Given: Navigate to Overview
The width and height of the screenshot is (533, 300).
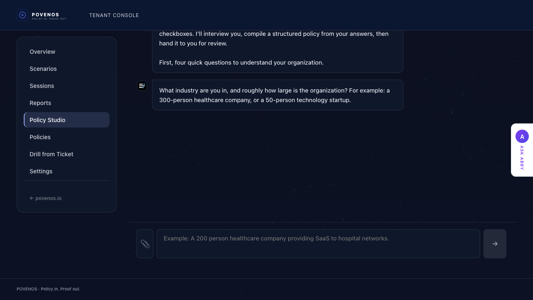Looking at the screenshot, I should (x=42, y=52).
